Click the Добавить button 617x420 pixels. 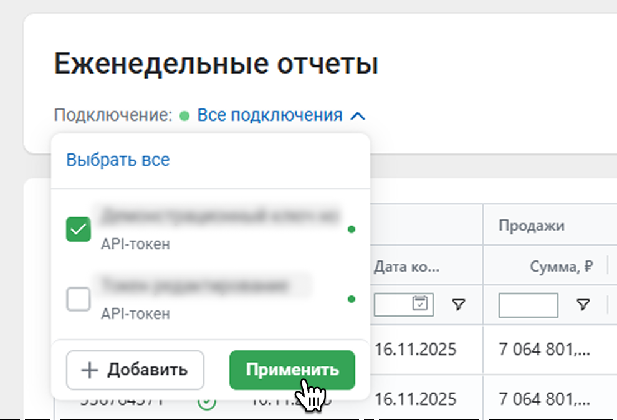click(x=135, y=370)
